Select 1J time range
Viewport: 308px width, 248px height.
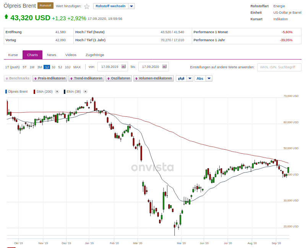point(47,67)
